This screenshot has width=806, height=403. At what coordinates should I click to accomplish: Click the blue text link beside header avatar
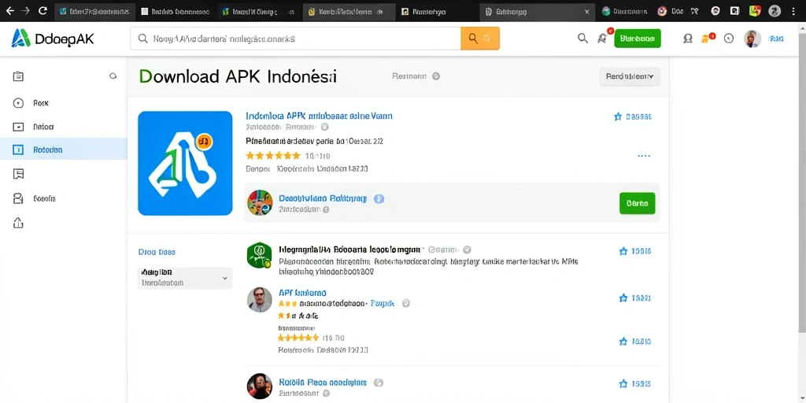[x=775, y=39]
